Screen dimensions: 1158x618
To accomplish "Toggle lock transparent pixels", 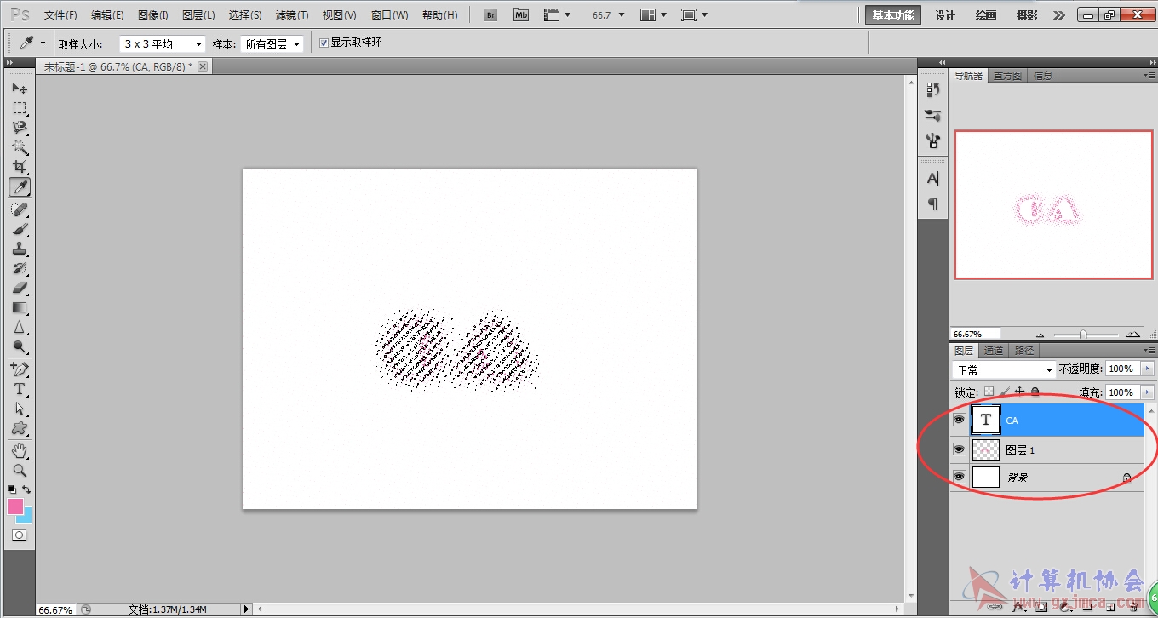I will 989,392.
